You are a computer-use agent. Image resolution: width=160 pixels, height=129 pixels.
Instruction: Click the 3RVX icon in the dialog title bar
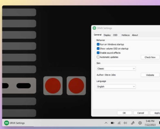coord(94,28)
